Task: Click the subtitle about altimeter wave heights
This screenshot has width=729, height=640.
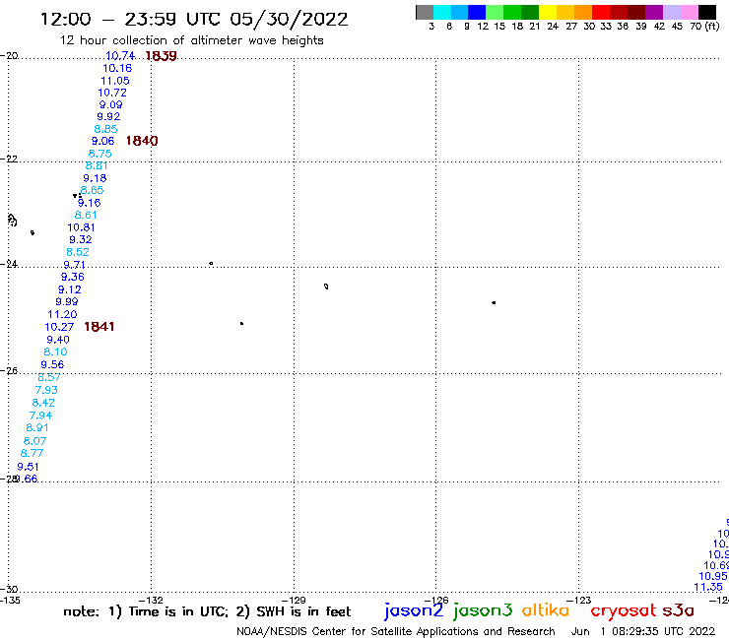Action: (x=191, y=40)
